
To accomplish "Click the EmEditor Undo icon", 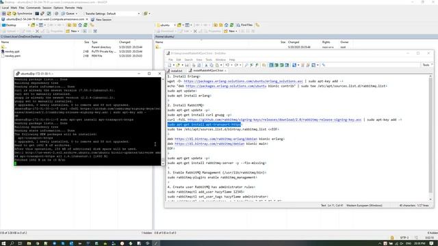I will click(x=227, y=66).
